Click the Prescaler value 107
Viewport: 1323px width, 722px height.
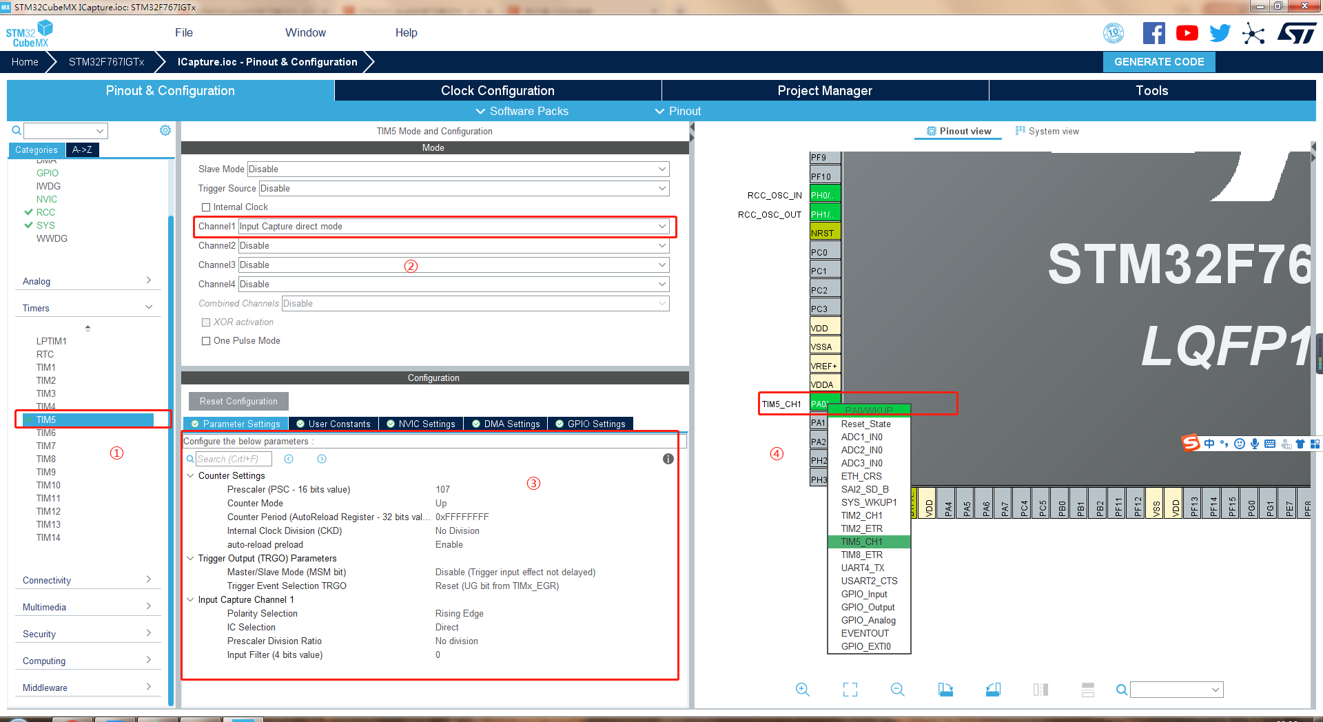(442, 489)
